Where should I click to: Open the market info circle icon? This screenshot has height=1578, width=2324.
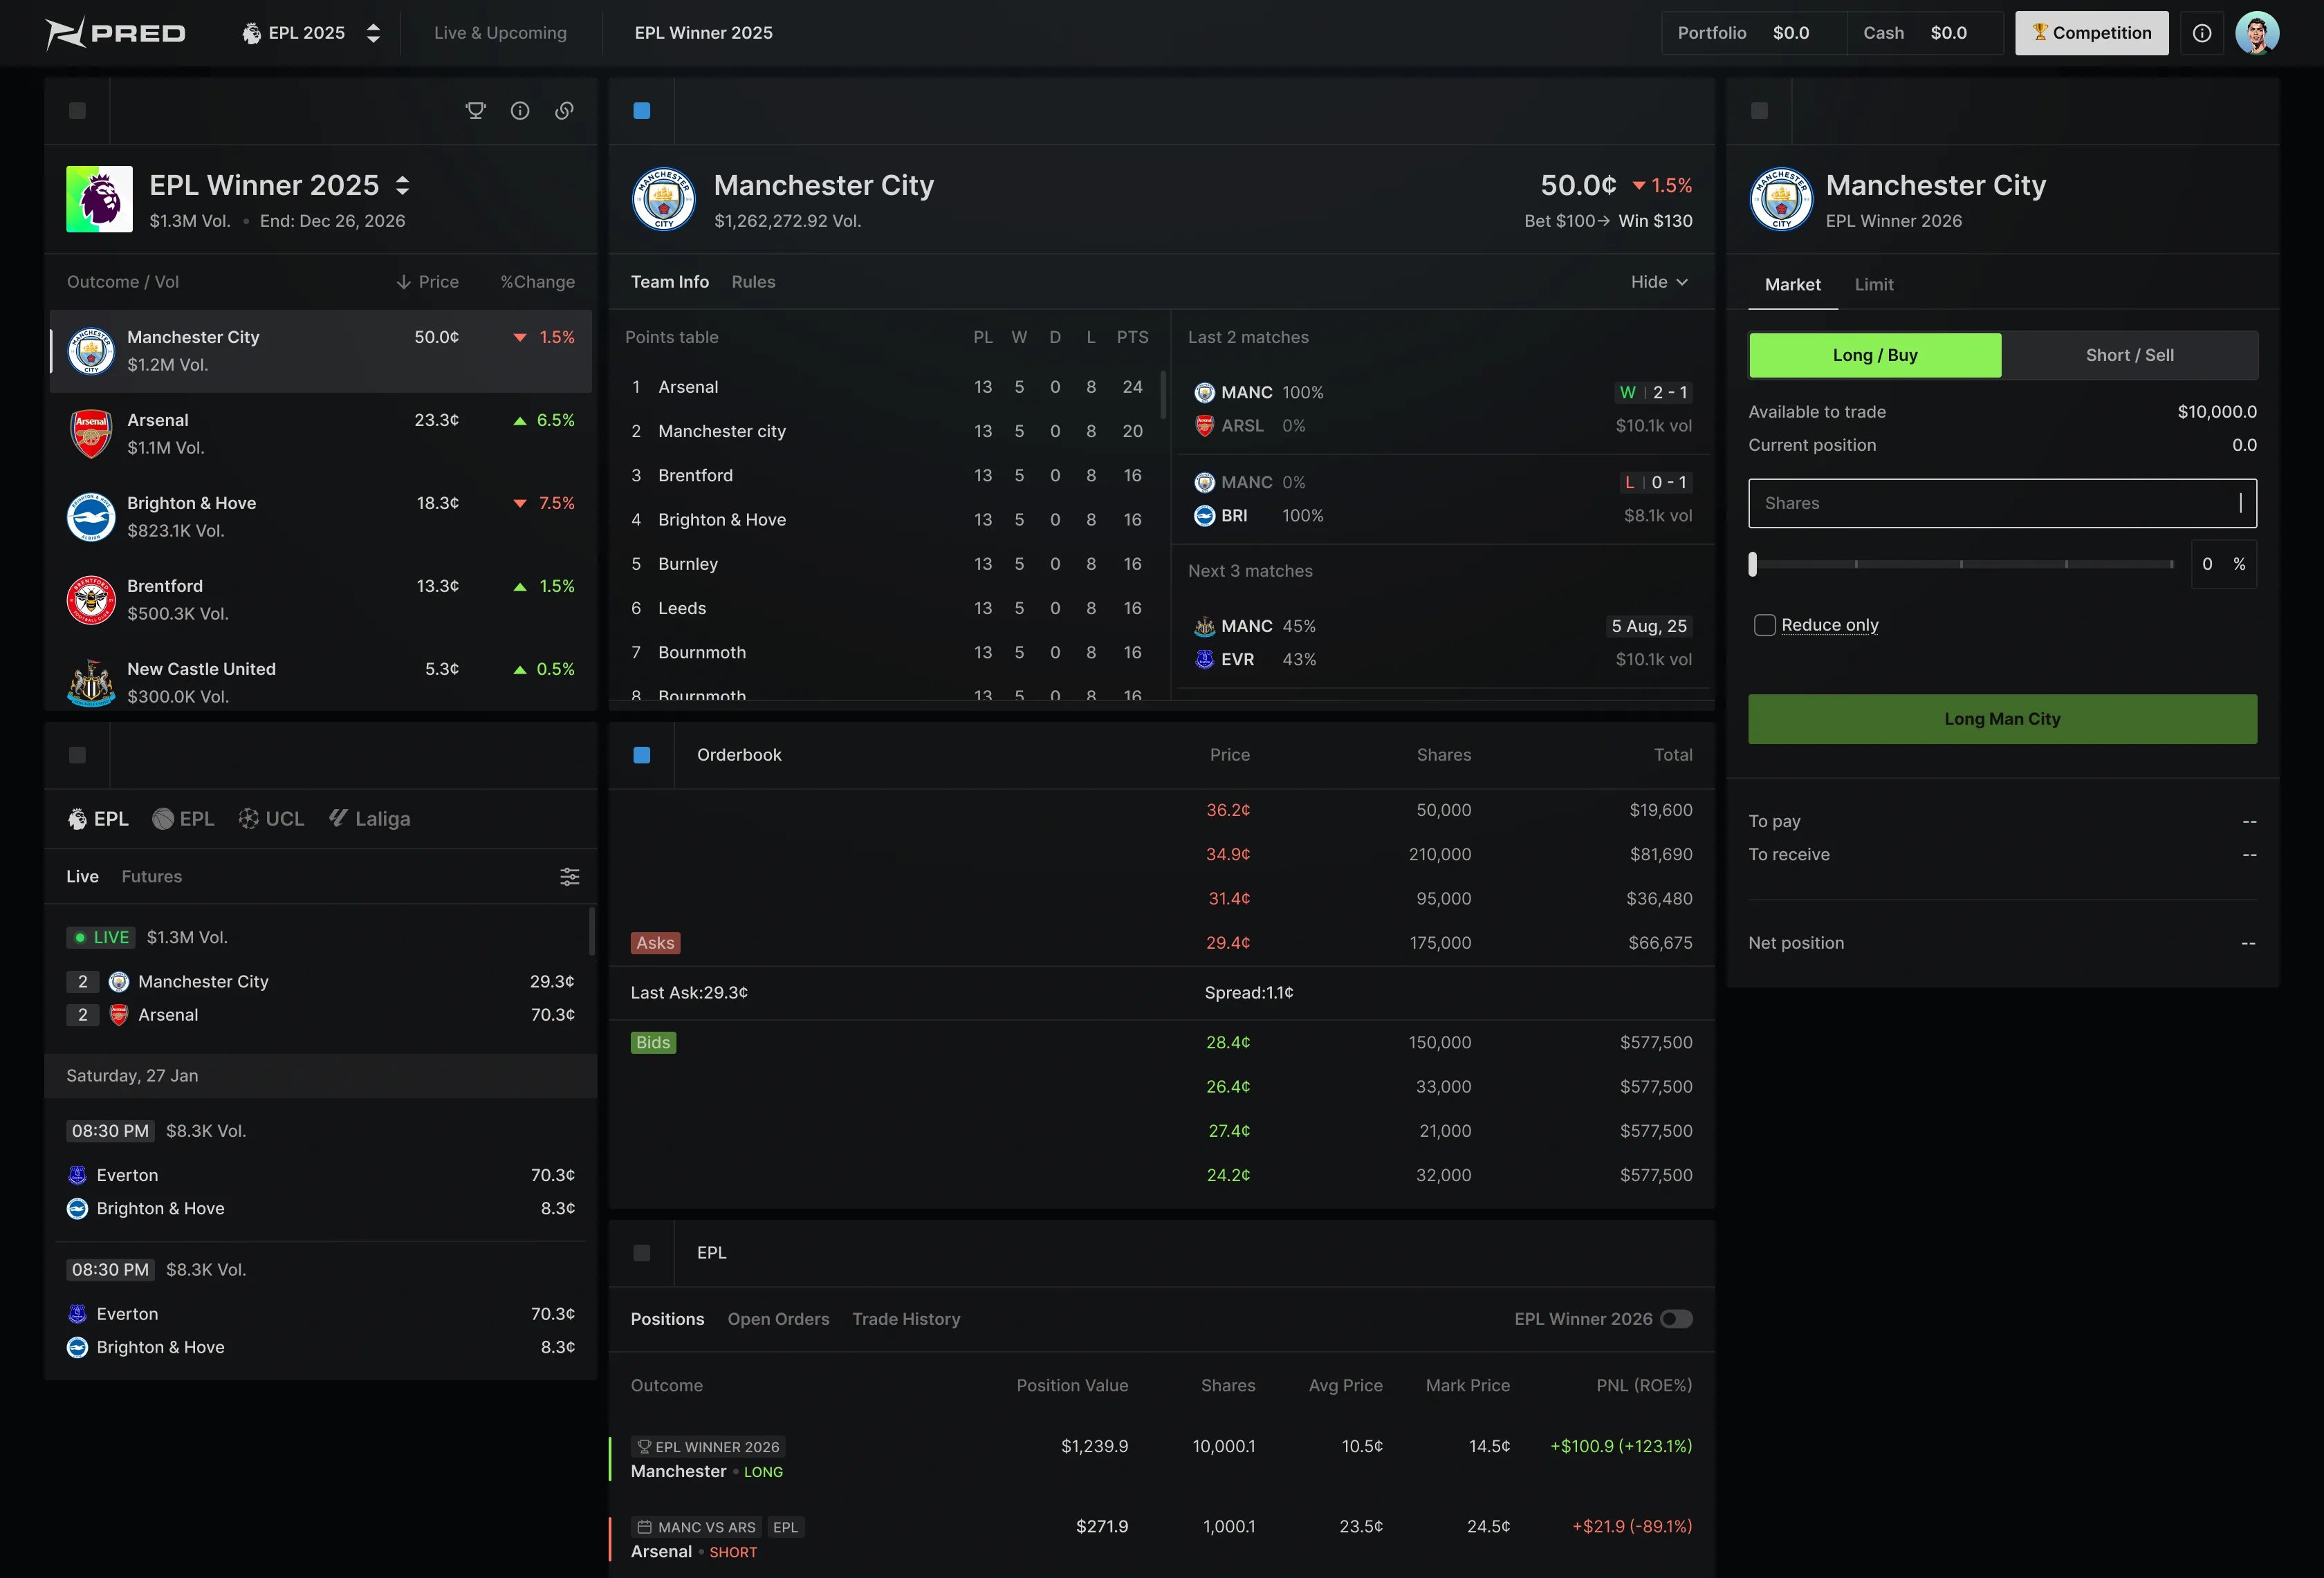click(x=520, y=111)
